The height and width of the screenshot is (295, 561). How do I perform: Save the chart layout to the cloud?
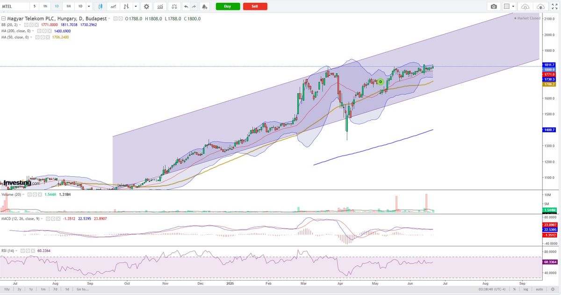coord(541,7)
